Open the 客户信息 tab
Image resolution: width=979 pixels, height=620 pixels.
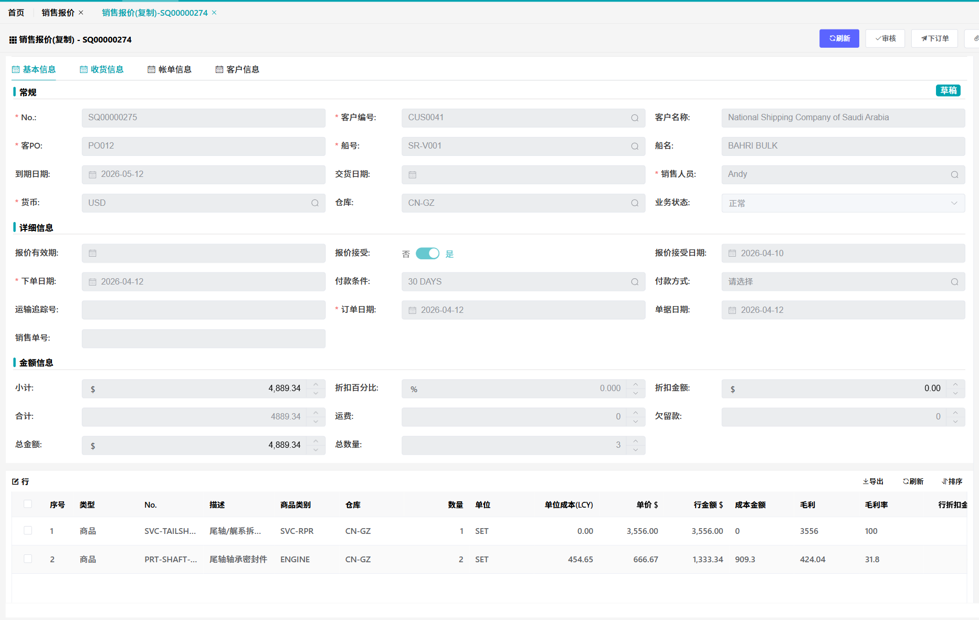[237, 69]
